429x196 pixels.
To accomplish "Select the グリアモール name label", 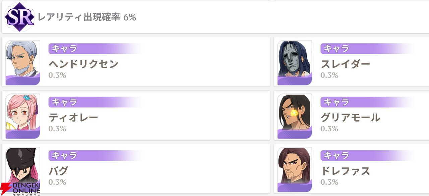I will (x=350, y=117).
